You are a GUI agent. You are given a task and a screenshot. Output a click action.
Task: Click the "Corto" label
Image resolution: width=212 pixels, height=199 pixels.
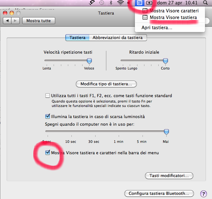click(x=165, y=68)
